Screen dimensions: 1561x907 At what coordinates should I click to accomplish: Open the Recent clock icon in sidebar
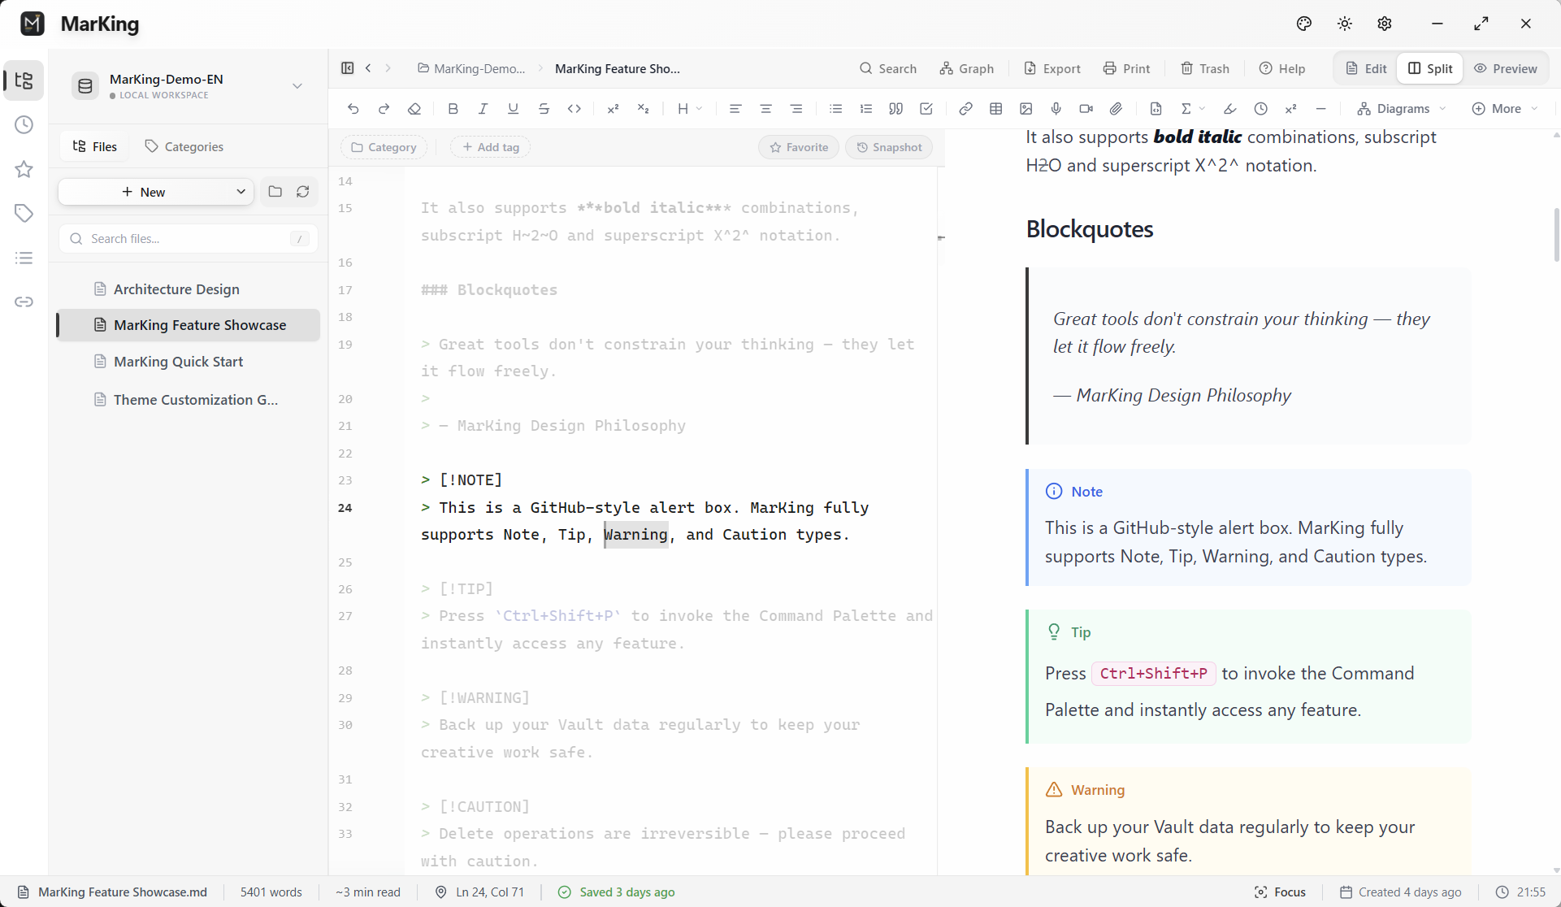pos(24,125)
